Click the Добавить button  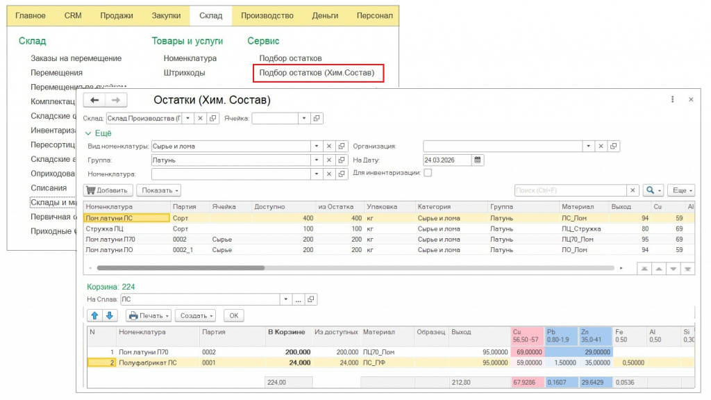(x=107, y=190)
